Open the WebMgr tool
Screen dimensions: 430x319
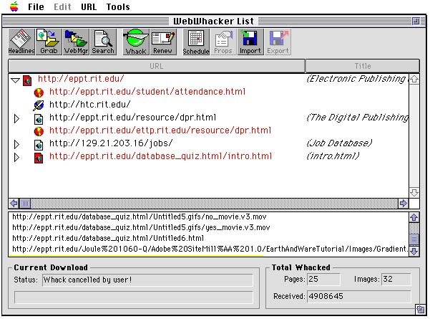click(76, 42)
